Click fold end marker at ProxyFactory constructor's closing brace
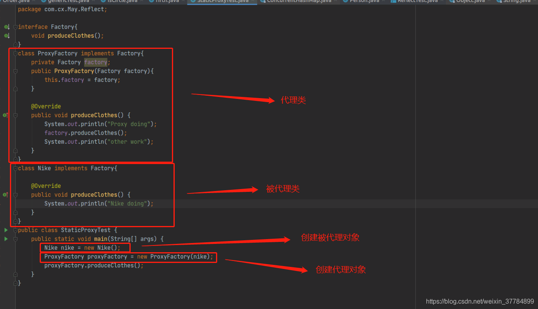This screenshot has width=538, height=309. (x=15, y=89)
